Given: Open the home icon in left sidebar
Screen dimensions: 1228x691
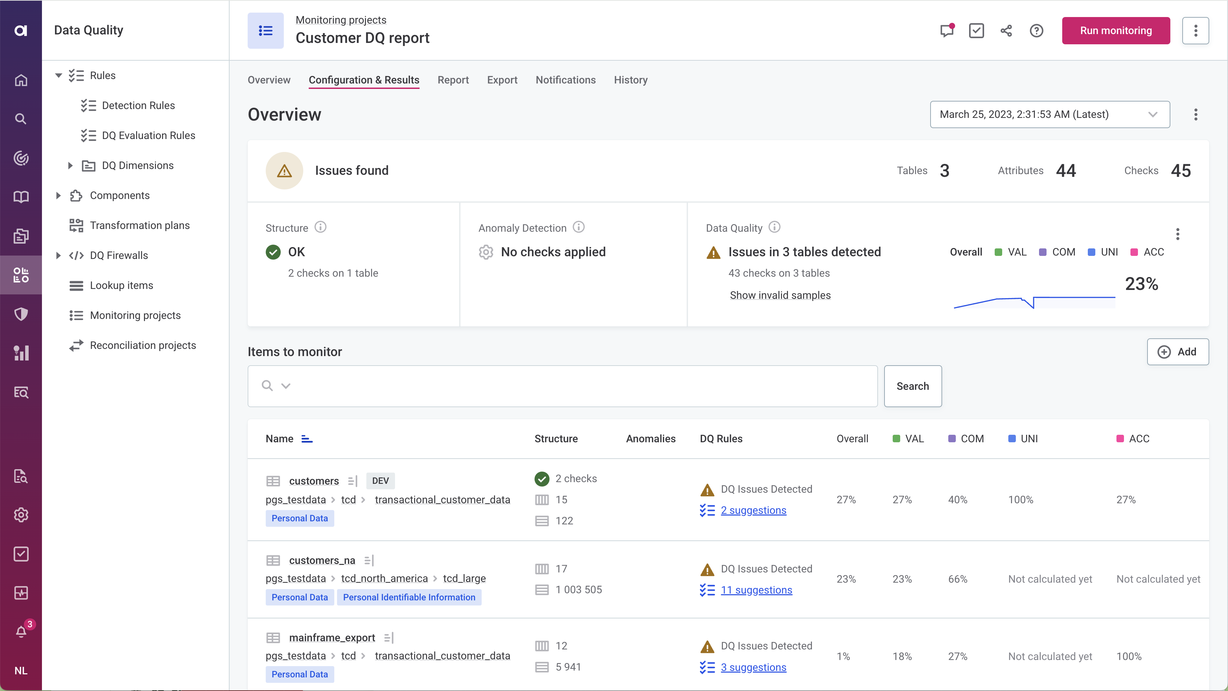Looking at the screenshot, I should (x=21, y=80).
